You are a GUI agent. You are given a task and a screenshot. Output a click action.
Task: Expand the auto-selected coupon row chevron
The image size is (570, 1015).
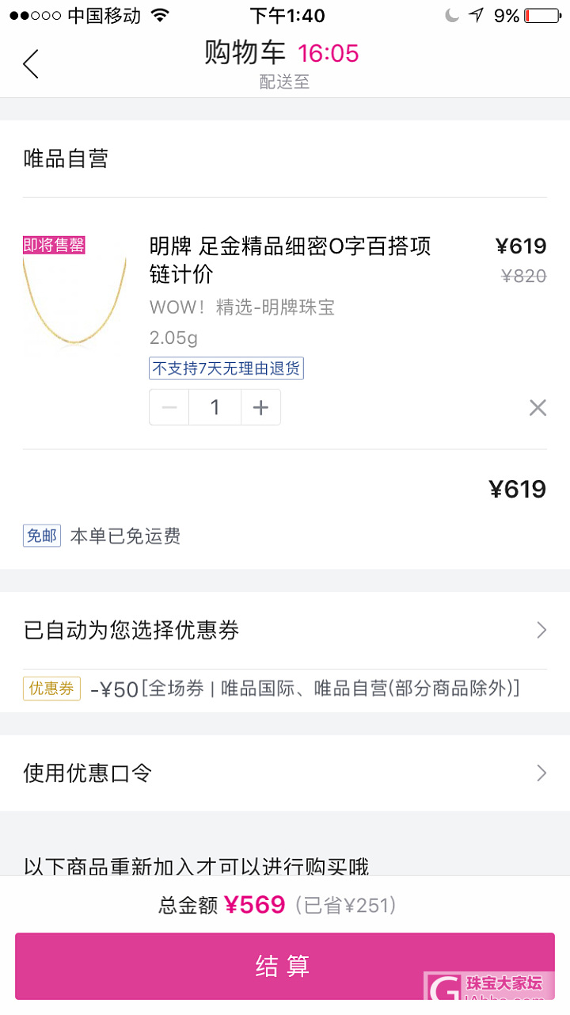pyautogui.click(x=541, y=630)
